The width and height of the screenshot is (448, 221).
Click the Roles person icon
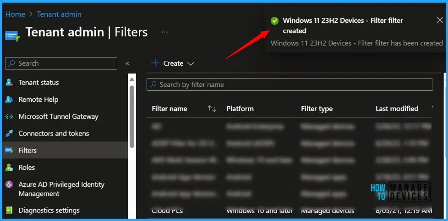(x=9, y=168)
